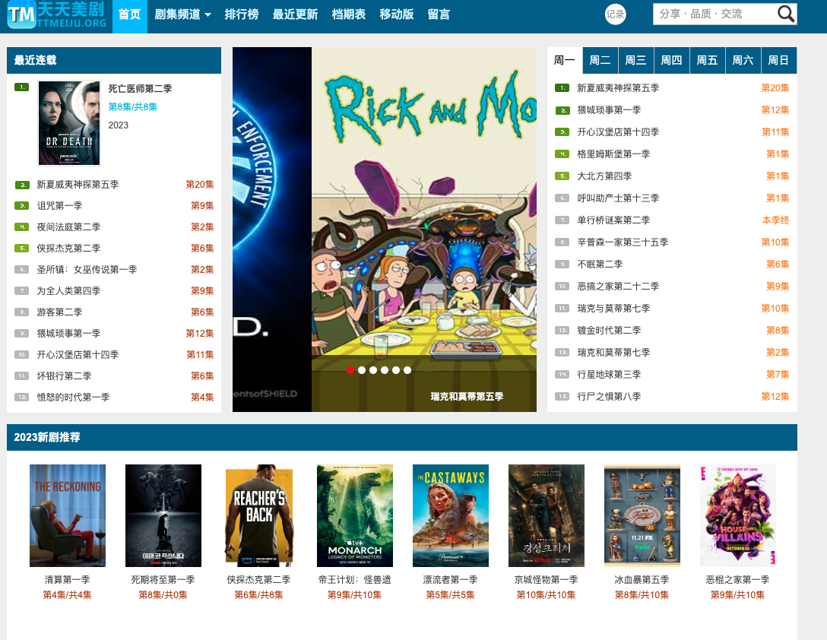Focus the 分享·品质·交流 search field

point(715,14)
